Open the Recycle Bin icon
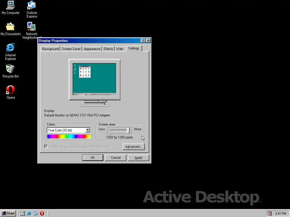The image size is (290, 217). tap(10, 71)
